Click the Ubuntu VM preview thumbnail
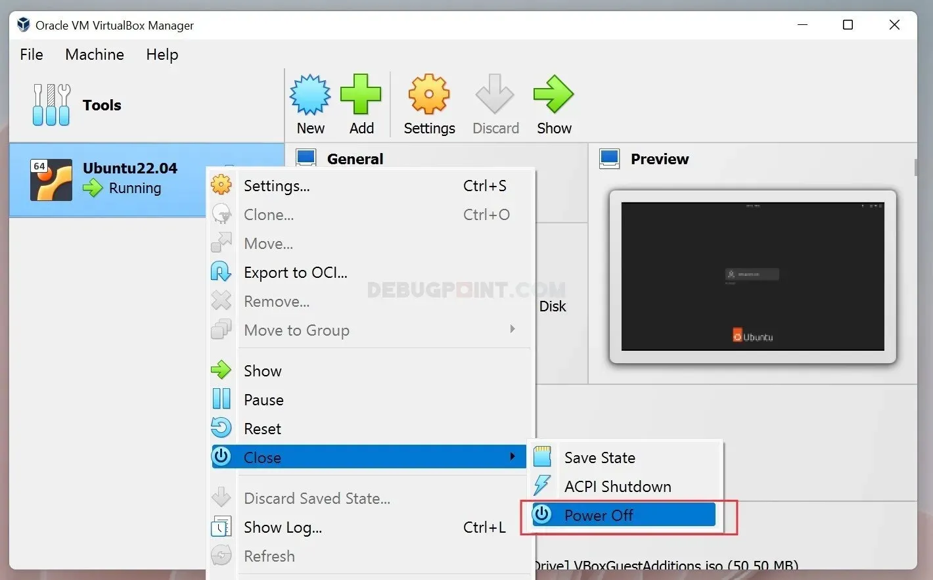933x580 pixels. pyautogui.click(x=752, y=277)
